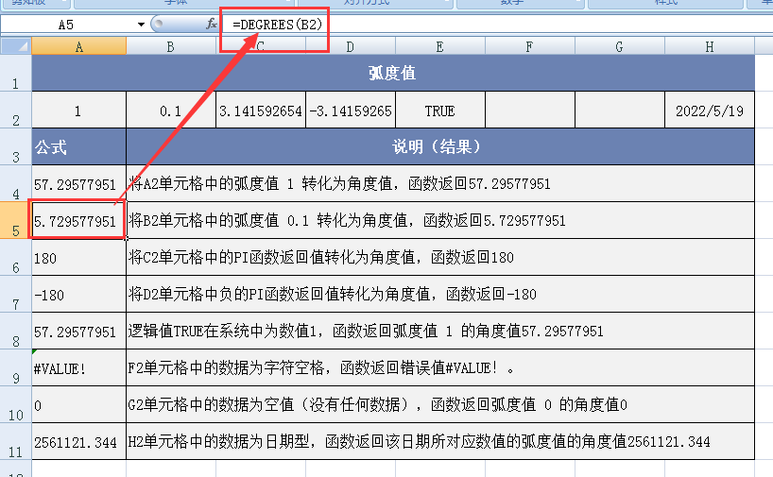Click description of D2单元格 negative PI
Image resolution: width=773 pixels, height=477 pixels.
coord(440,294)
